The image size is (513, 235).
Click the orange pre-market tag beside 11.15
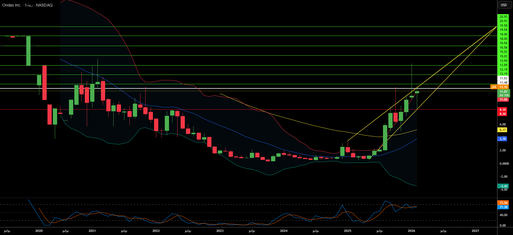(x=493, y=87)
